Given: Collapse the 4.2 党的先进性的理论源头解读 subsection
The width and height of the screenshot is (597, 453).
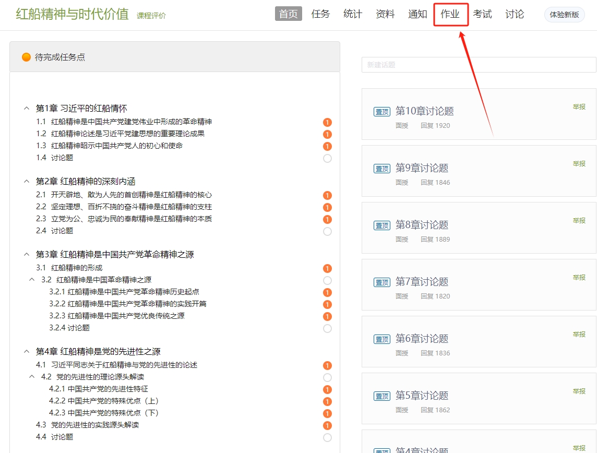Looking at the screenshot, I should pyautogui.click(x=32, y=377).
